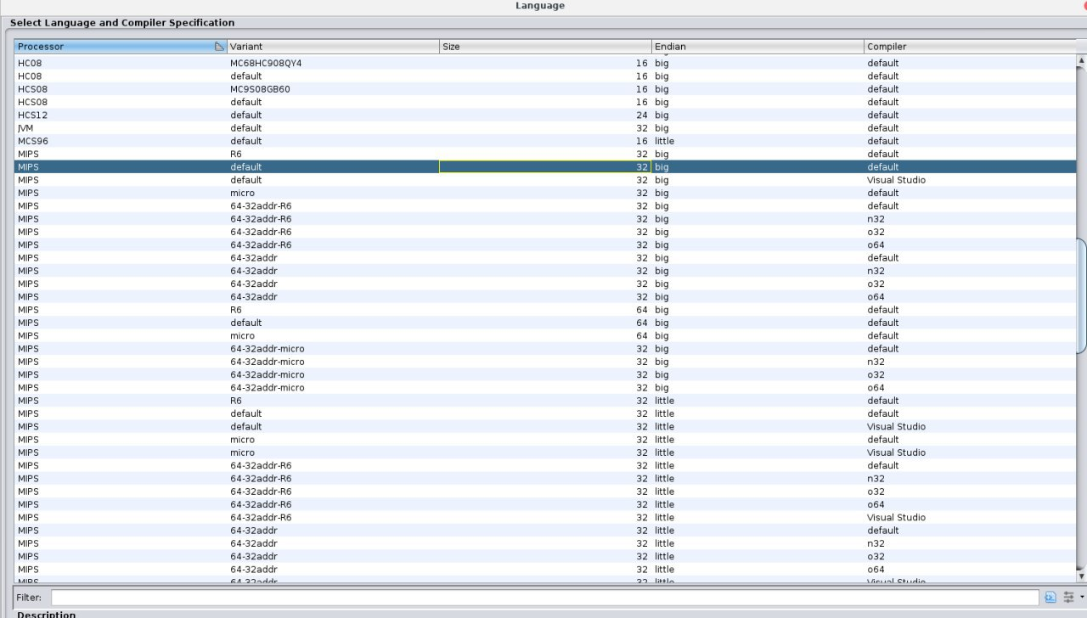This screenshot has height=618, width=1087.
Task: Click the red indicator at top right corner
Action: tap(1083, 5)
